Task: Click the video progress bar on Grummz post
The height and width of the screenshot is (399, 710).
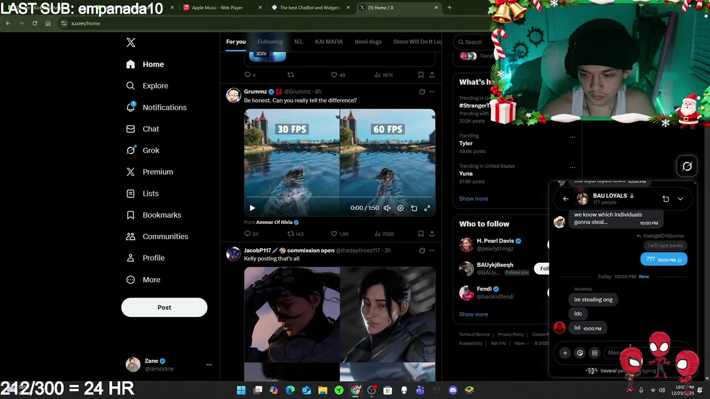Action: (x=339, y=197)
